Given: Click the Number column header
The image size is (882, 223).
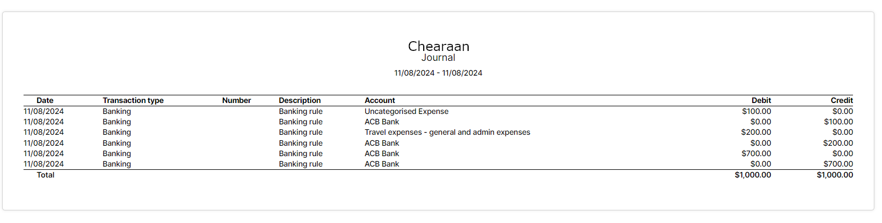Looking at the screenshot, I should (x=237, y=100).
